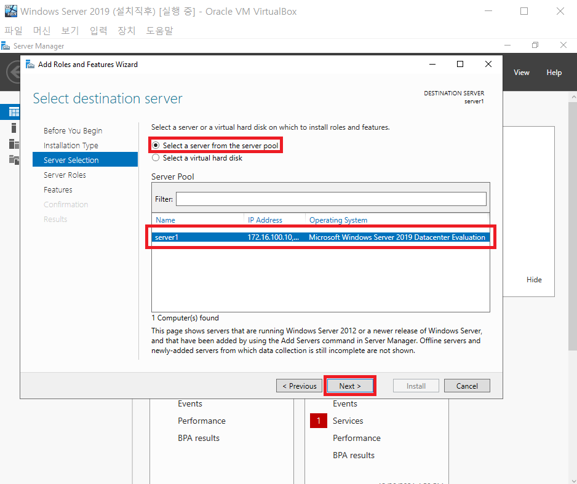The height and width of the screenshot is (484, 577).
Task: Open the Server Roles step
Action: coord(65,175)
